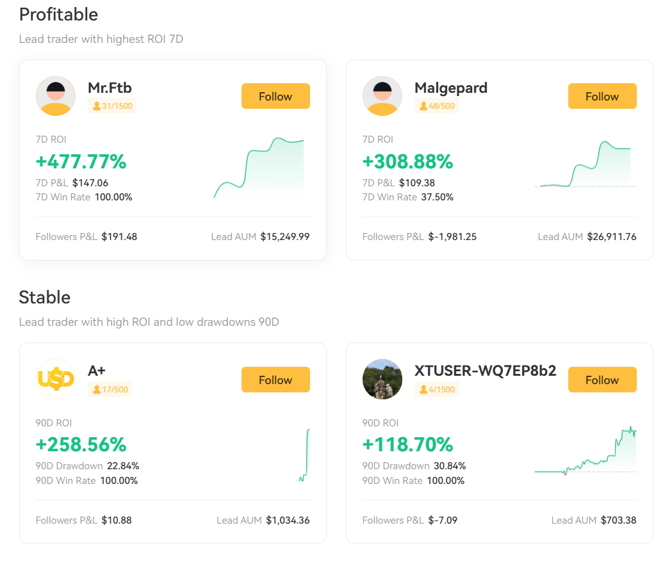Open the XTUSER-WQ7EP8b2 trader name link
The image size is (665, 571).
point(486,371)
